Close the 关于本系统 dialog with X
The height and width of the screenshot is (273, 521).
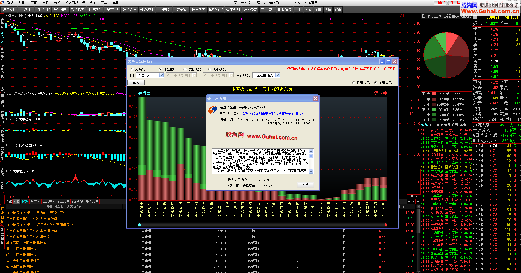tap(315, 98)
